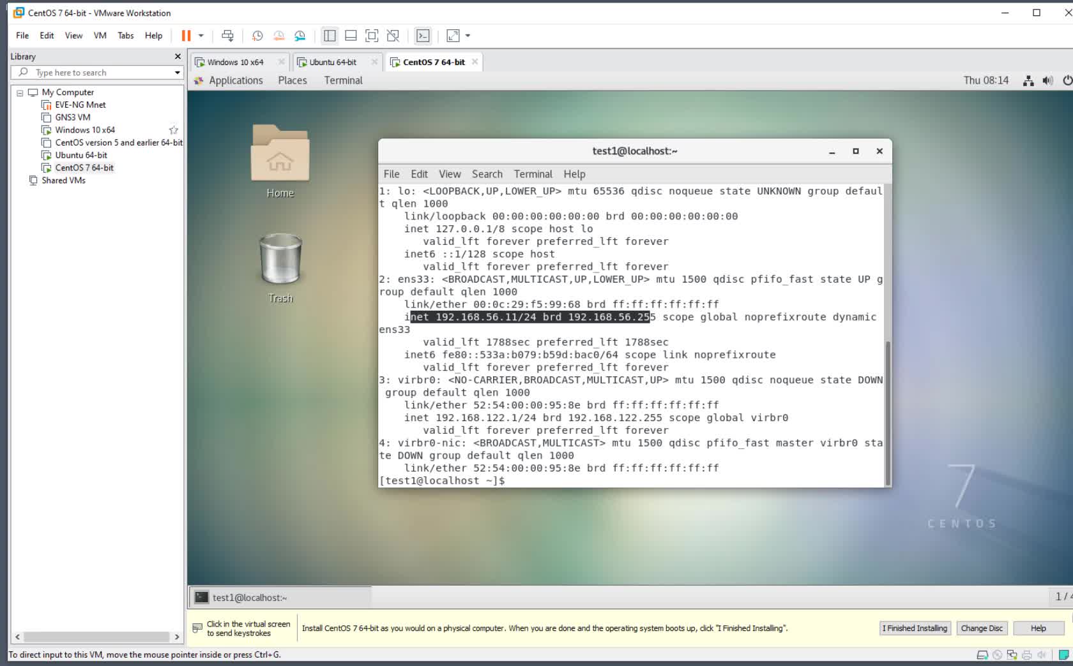
Task: Open Search menu in the terminal window
Action: click(487, 174)
